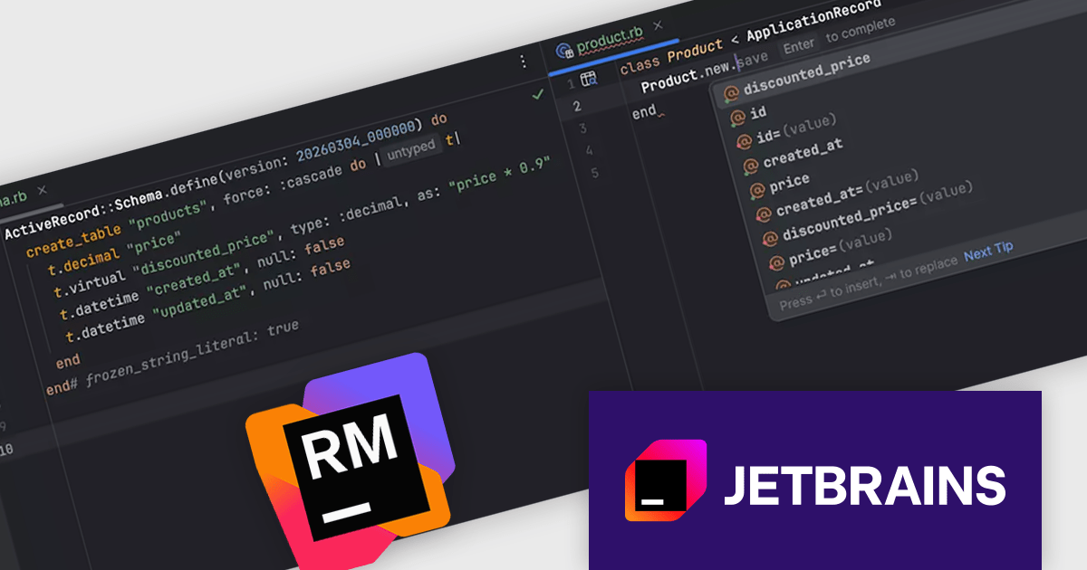Close the product.rb editor tab
This screenshot has width=1087, height=570.
point(659,26)
